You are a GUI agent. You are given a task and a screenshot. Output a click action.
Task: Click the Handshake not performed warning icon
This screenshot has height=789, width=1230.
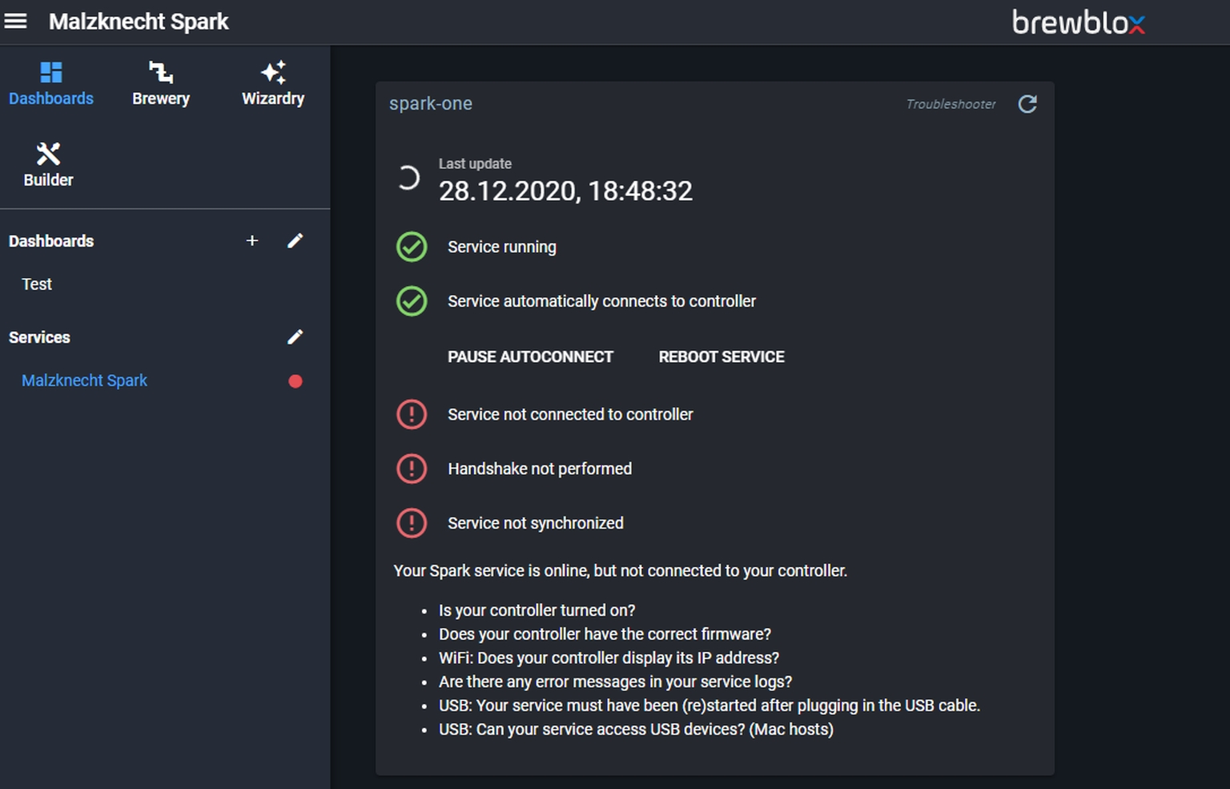tap(412, 469)
